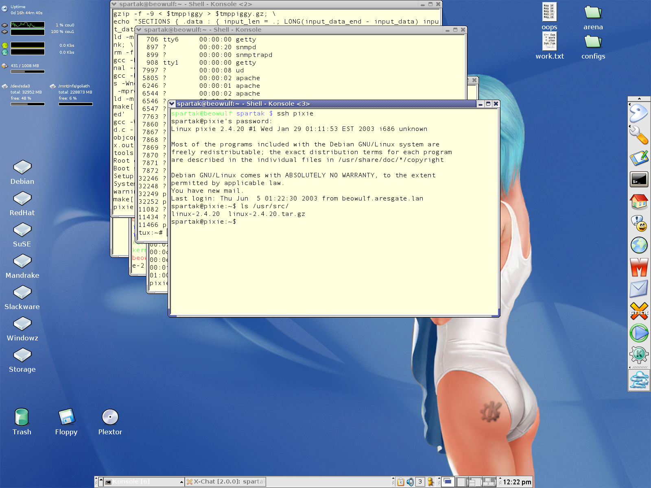Open the Trash desktop icon
The height and width of the screenshot is (488, 651).
point(22,417)
